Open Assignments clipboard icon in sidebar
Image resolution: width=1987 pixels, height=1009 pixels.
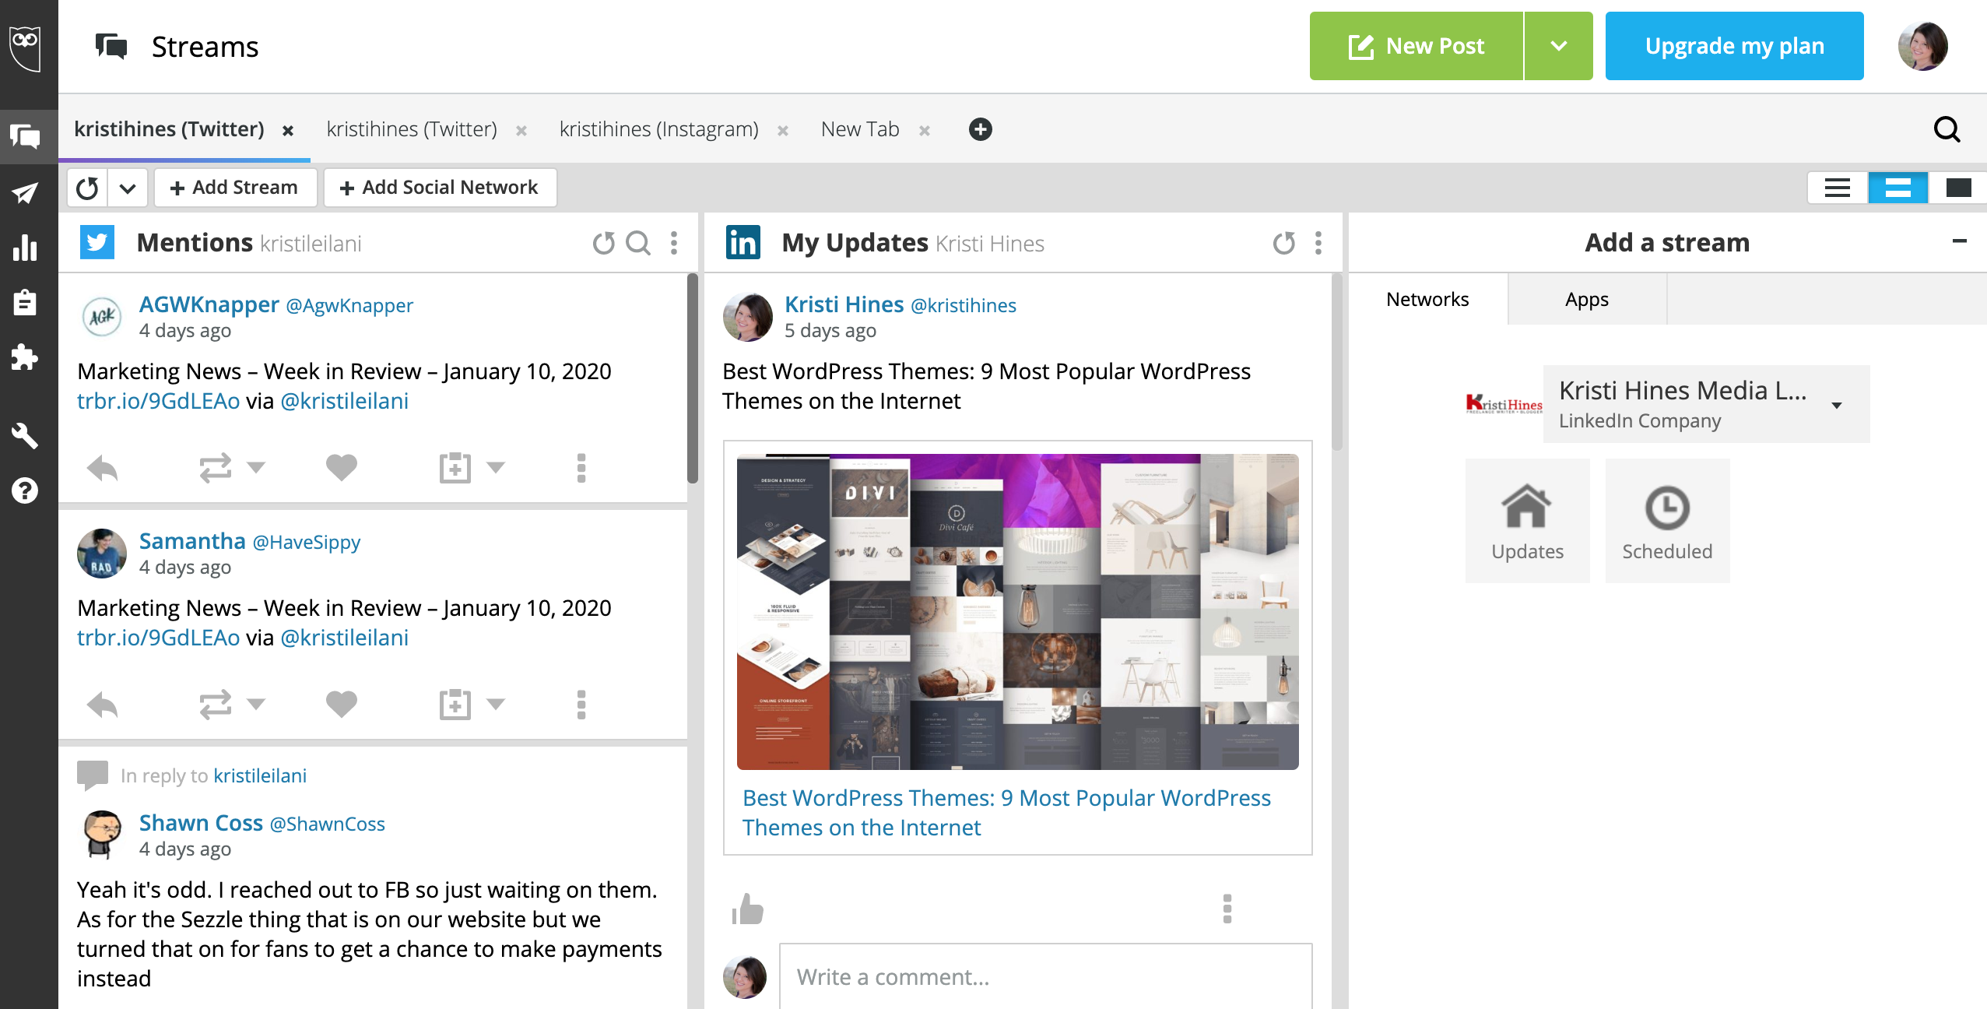(26, 302)
